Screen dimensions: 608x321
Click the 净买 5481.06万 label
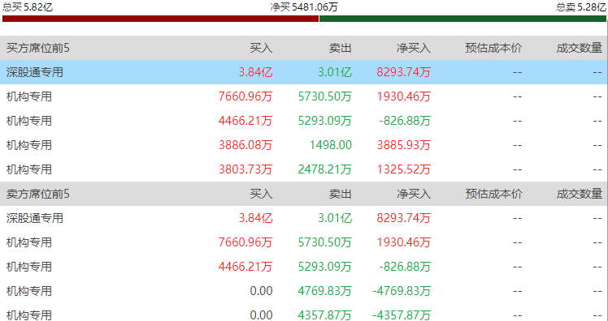pyautogui.click(x=304, y=6)
